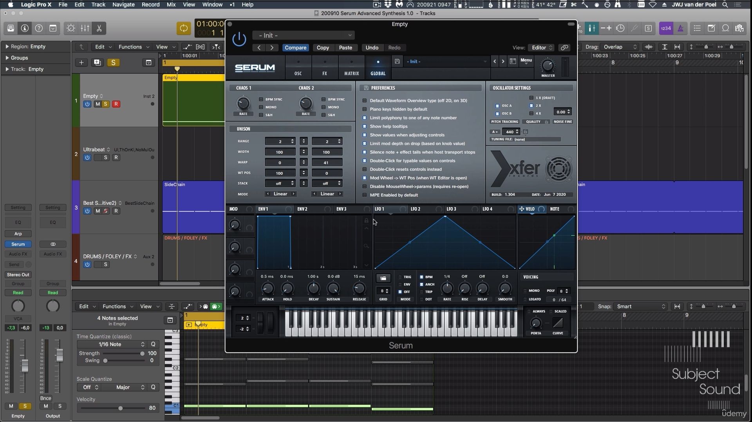Viewport: 752px width, 422px height.
Task: Click the add track plus button
Action: tap(81, 63)
